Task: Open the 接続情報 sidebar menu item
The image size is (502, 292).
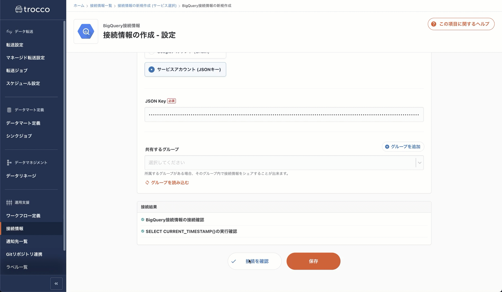Action: [x=15, y=228]
